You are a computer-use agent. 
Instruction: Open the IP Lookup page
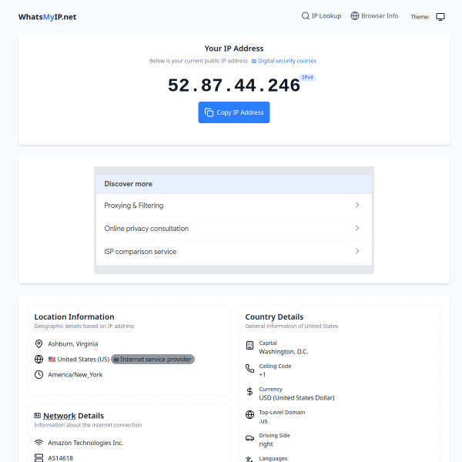[x=321, y=16]
